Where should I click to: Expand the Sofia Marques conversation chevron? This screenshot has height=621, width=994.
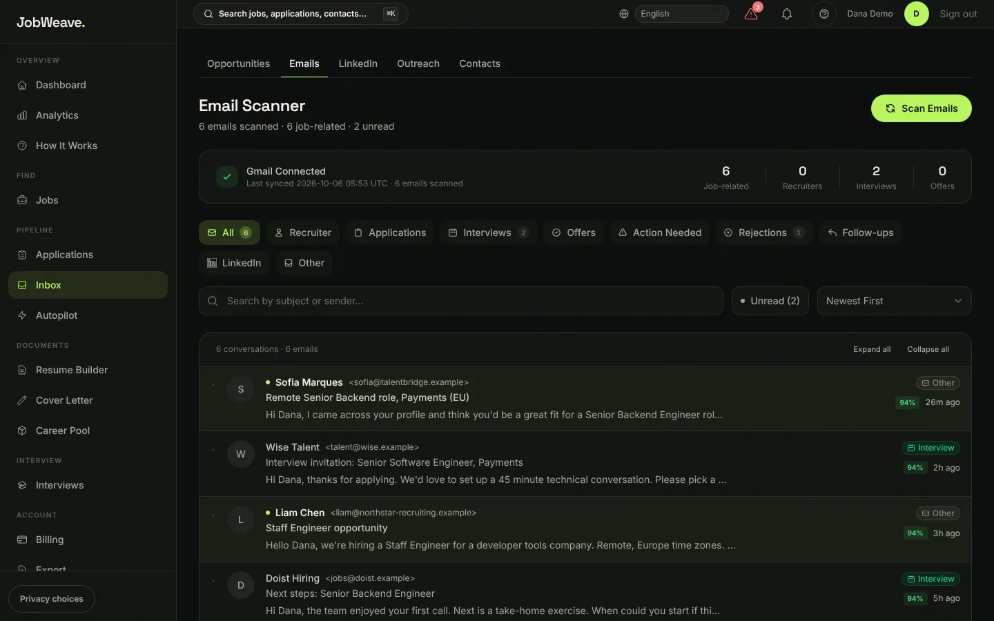coord(213,385)
